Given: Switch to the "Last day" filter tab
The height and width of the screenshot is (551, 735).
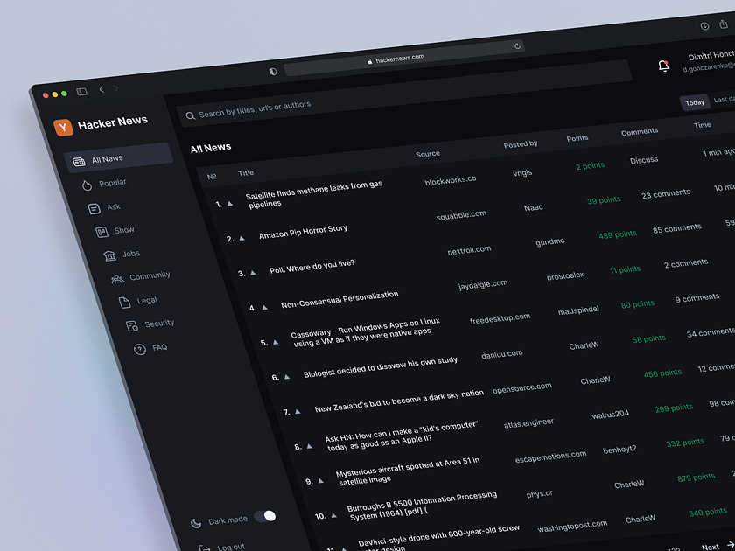Looking at the screenshot, I should click(724, 99).
